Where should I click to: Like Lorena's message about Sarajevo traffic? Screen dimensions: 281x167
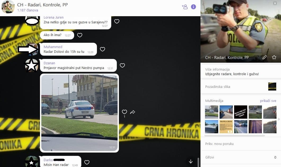[117, 21]
